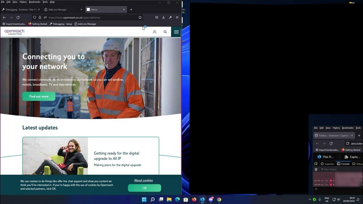Open the green Openreach navigation menu
The image size is (363, 204).
(x=176, y=32)
